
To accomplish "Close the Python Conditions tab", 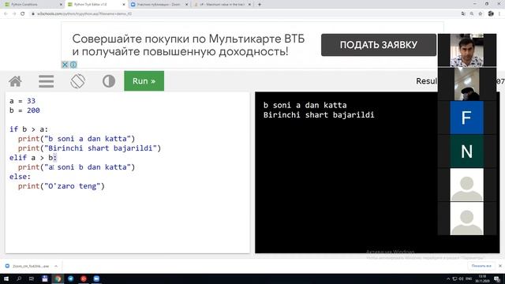I will [61, 5].
